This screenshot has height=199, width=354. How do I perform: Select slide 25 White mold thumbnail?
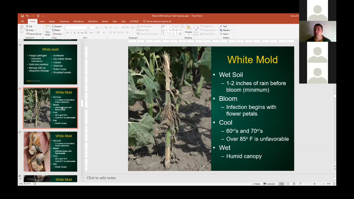click(50, 64)
